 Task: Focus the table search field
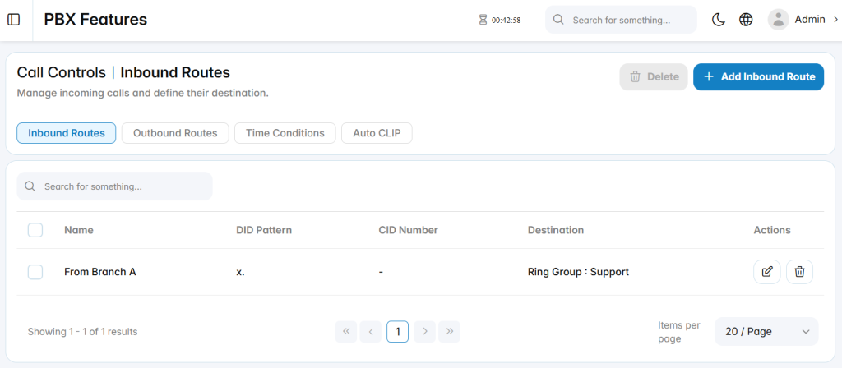(x=115, y=186)
